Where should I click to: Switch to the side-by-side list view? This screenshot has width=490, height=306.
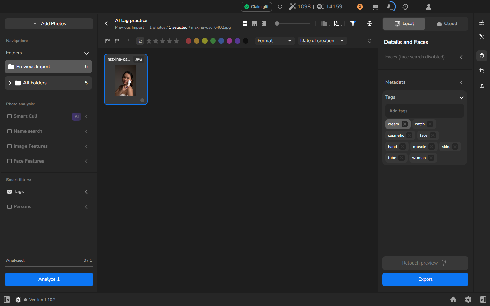[x=264, y=23]
